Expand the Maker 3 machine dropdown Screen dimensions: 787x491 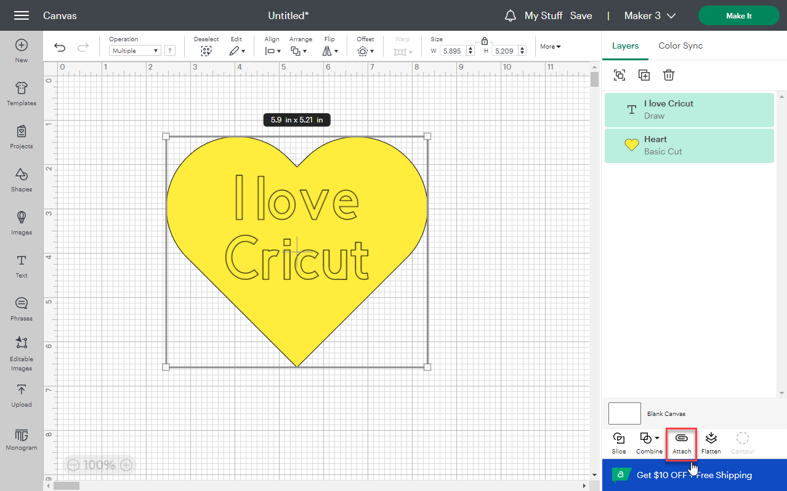(x=650, y=15)
